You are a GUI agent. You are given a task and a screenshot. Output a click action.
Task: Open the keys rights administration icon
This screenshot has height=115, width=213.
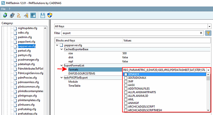pos(26,15)
